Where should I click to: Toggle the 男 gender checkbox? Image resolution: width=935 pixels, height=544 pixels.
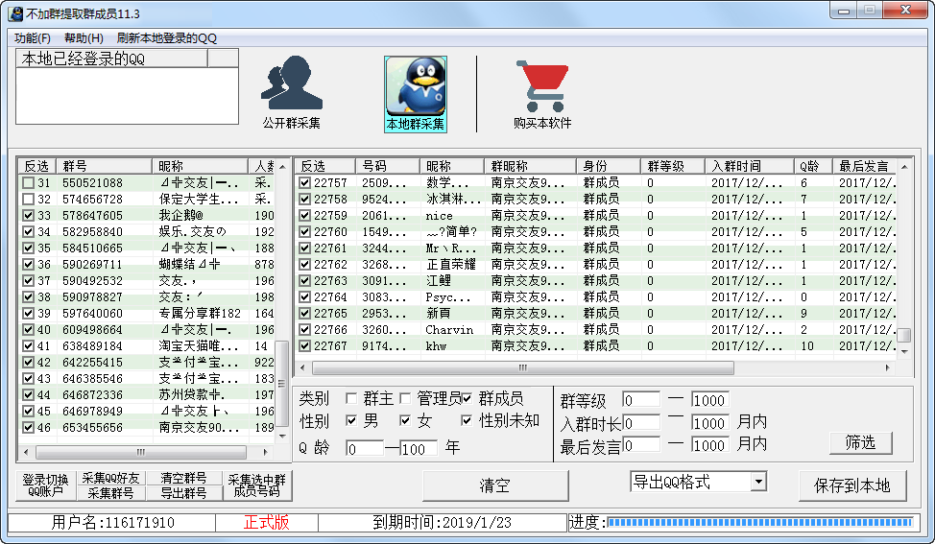tap(351, 420)
